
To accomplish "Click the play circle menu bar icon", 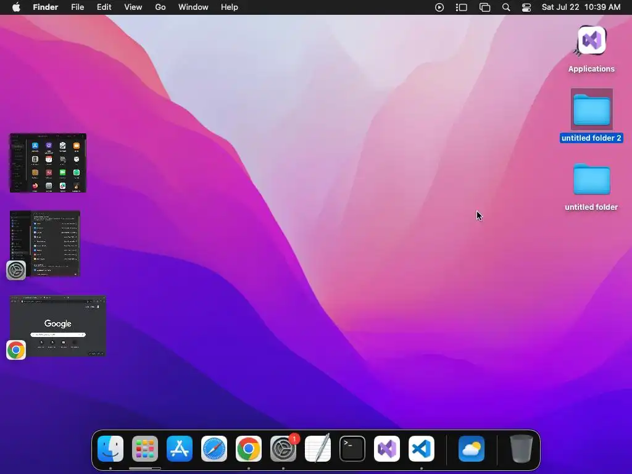I will pos(439,7).
